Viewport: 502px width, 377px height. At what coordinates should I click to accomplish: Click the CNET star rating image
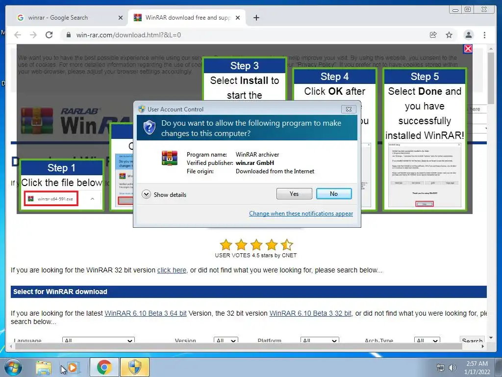[256, 244]
